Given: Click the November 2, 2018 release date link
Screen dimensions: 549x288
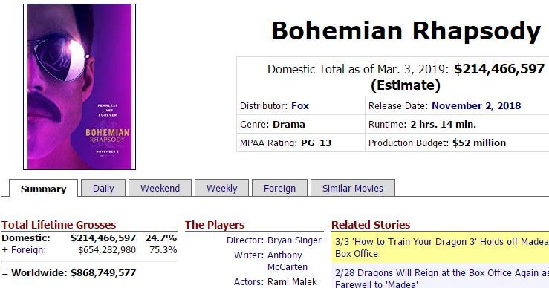Looking at the screenshot, I should click(x=476, y=105).
